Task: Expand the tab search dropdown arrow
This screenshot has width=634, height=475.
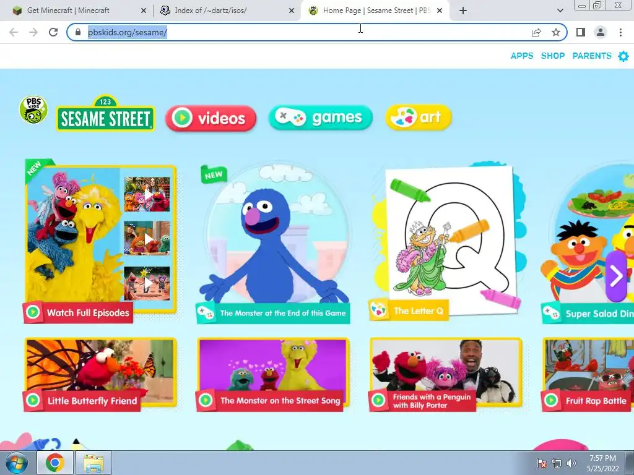Action: coord(560,11)
